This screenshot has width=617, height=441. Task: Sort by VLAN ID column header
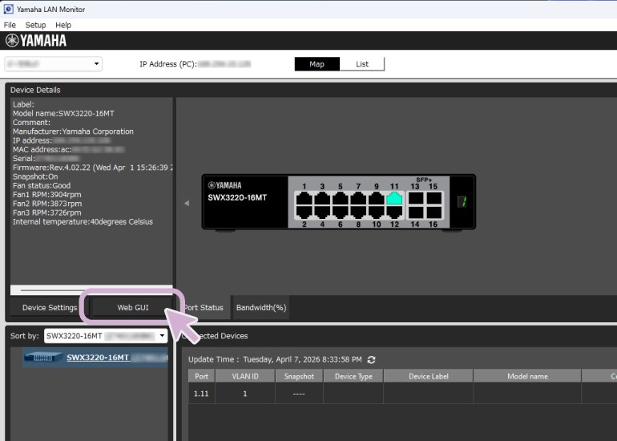245,376
